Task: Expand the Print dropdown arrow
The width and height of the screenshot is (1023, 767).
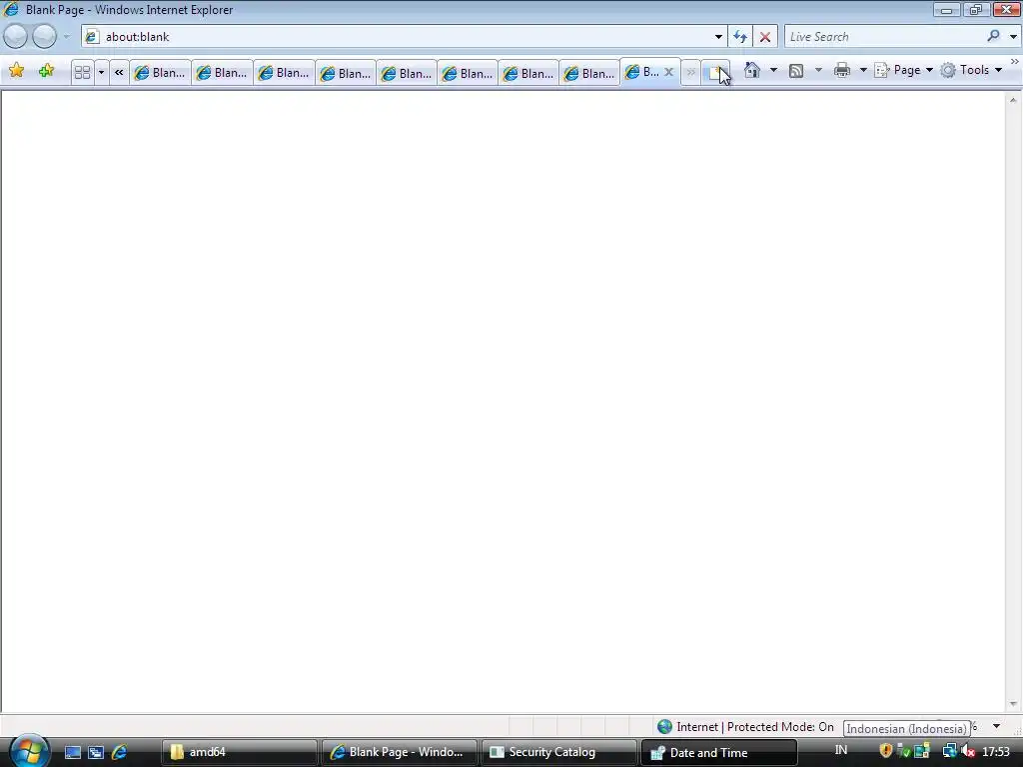Action: point(862,70)
